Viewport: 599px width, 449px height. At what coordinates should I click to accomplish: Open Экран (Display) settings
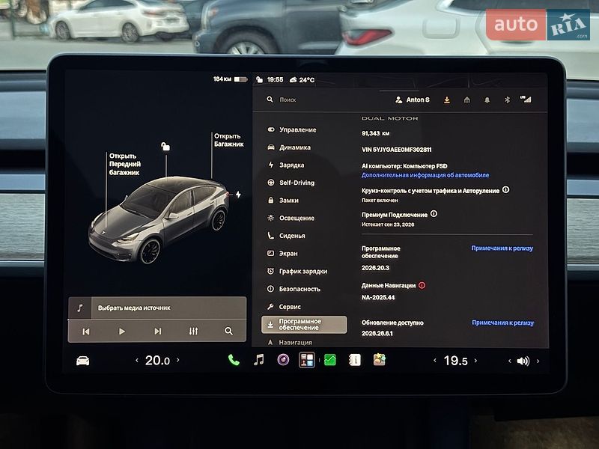click(282, 253)
